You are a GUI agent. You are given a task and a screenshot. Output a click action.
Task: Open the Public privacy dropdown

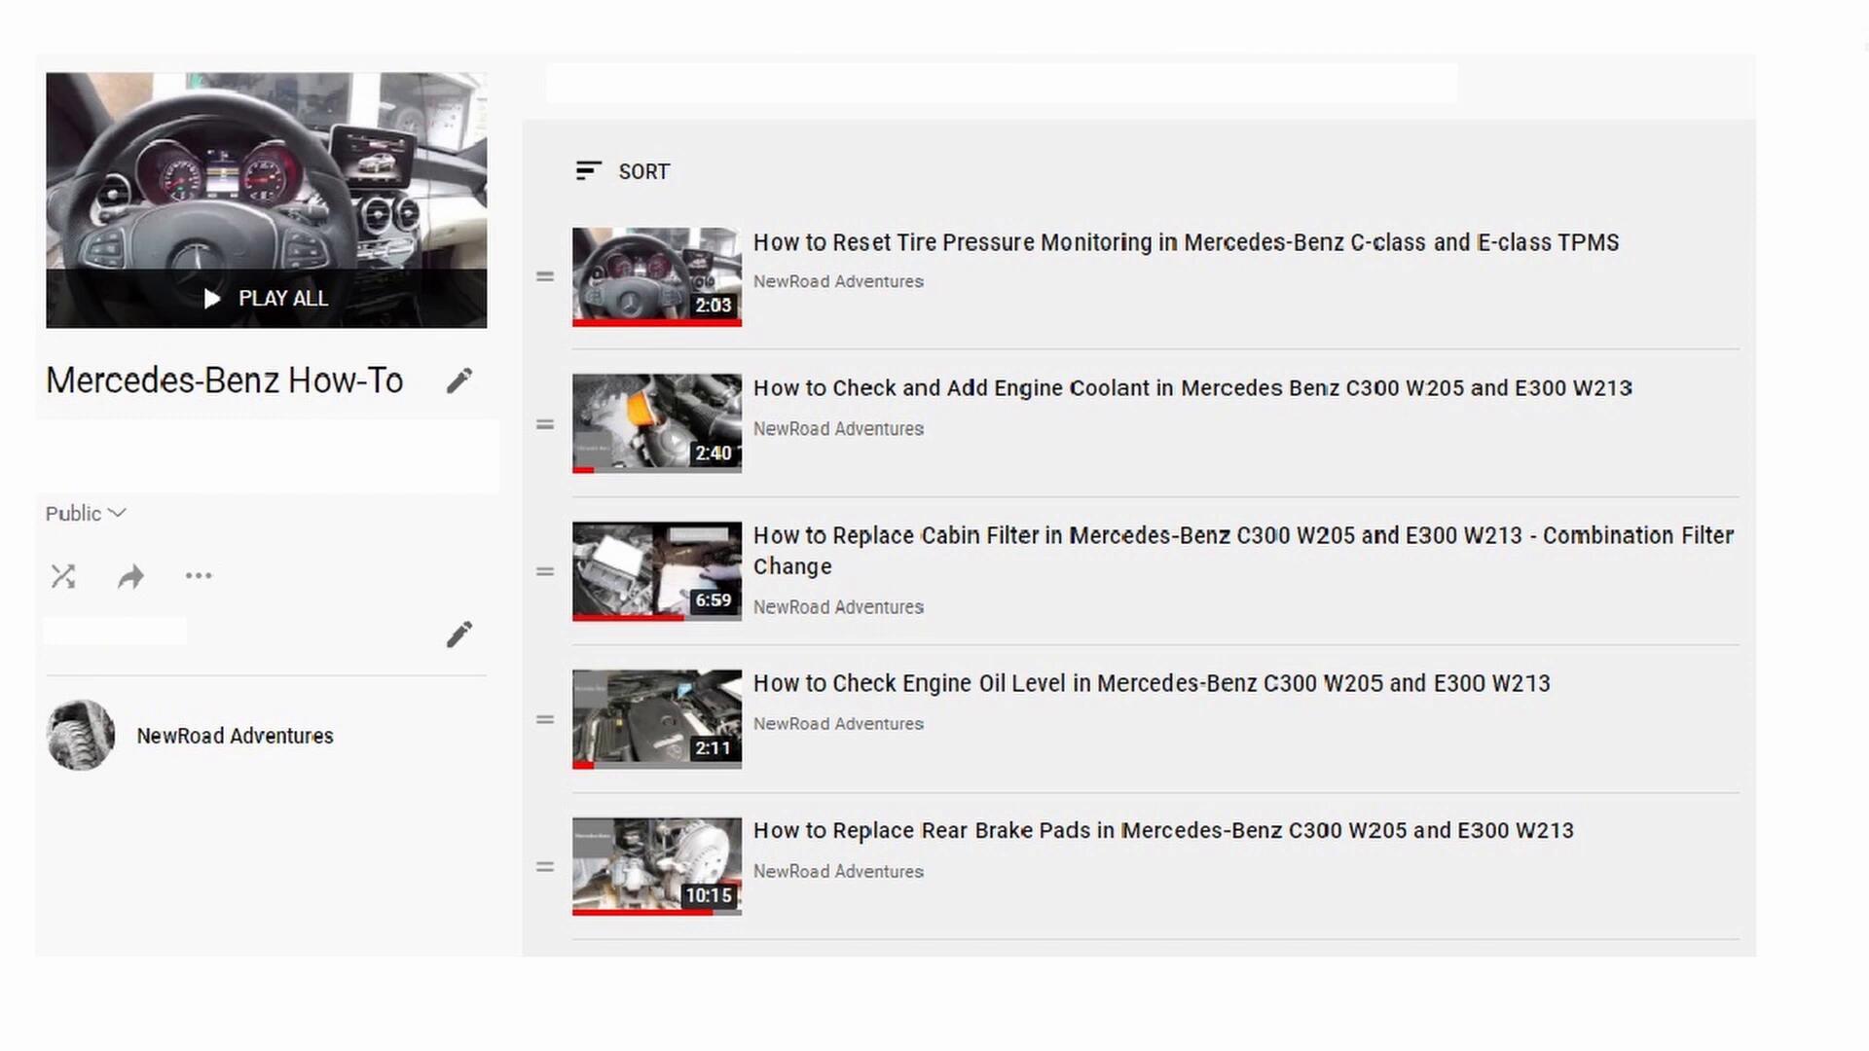click(x=86, y=513)
